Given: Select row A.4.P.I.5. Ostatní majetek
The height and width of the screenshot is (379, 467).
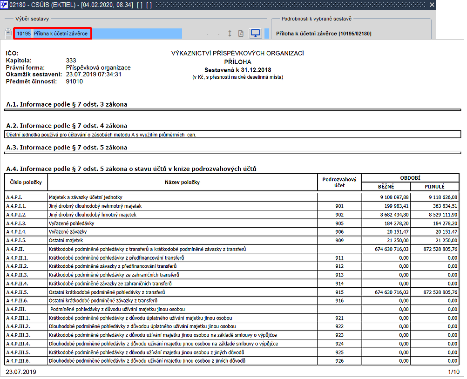Looking at the screenshot, I should (x=66, y=240).
